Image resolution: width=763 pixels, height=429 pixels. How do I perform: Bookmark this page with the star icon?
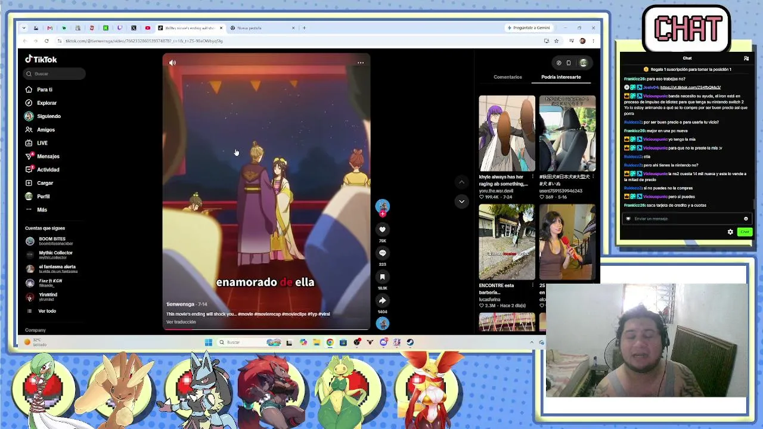[556, 41]
